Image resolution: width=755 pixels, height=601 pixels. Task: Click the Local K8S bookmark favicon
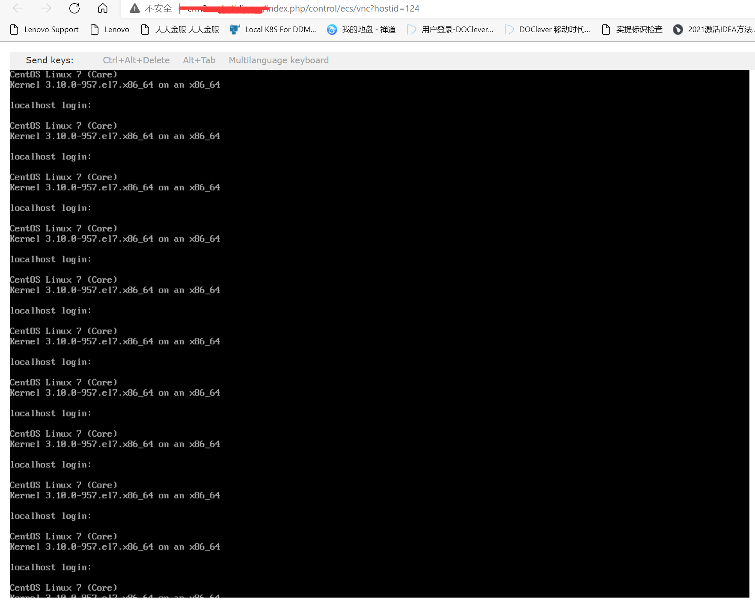235,30
